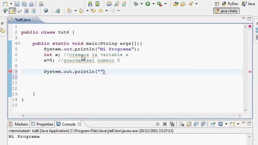The height and width of the screenshot is (145, 258).
Task: Open the Properties tab
Action: (42, 124)
